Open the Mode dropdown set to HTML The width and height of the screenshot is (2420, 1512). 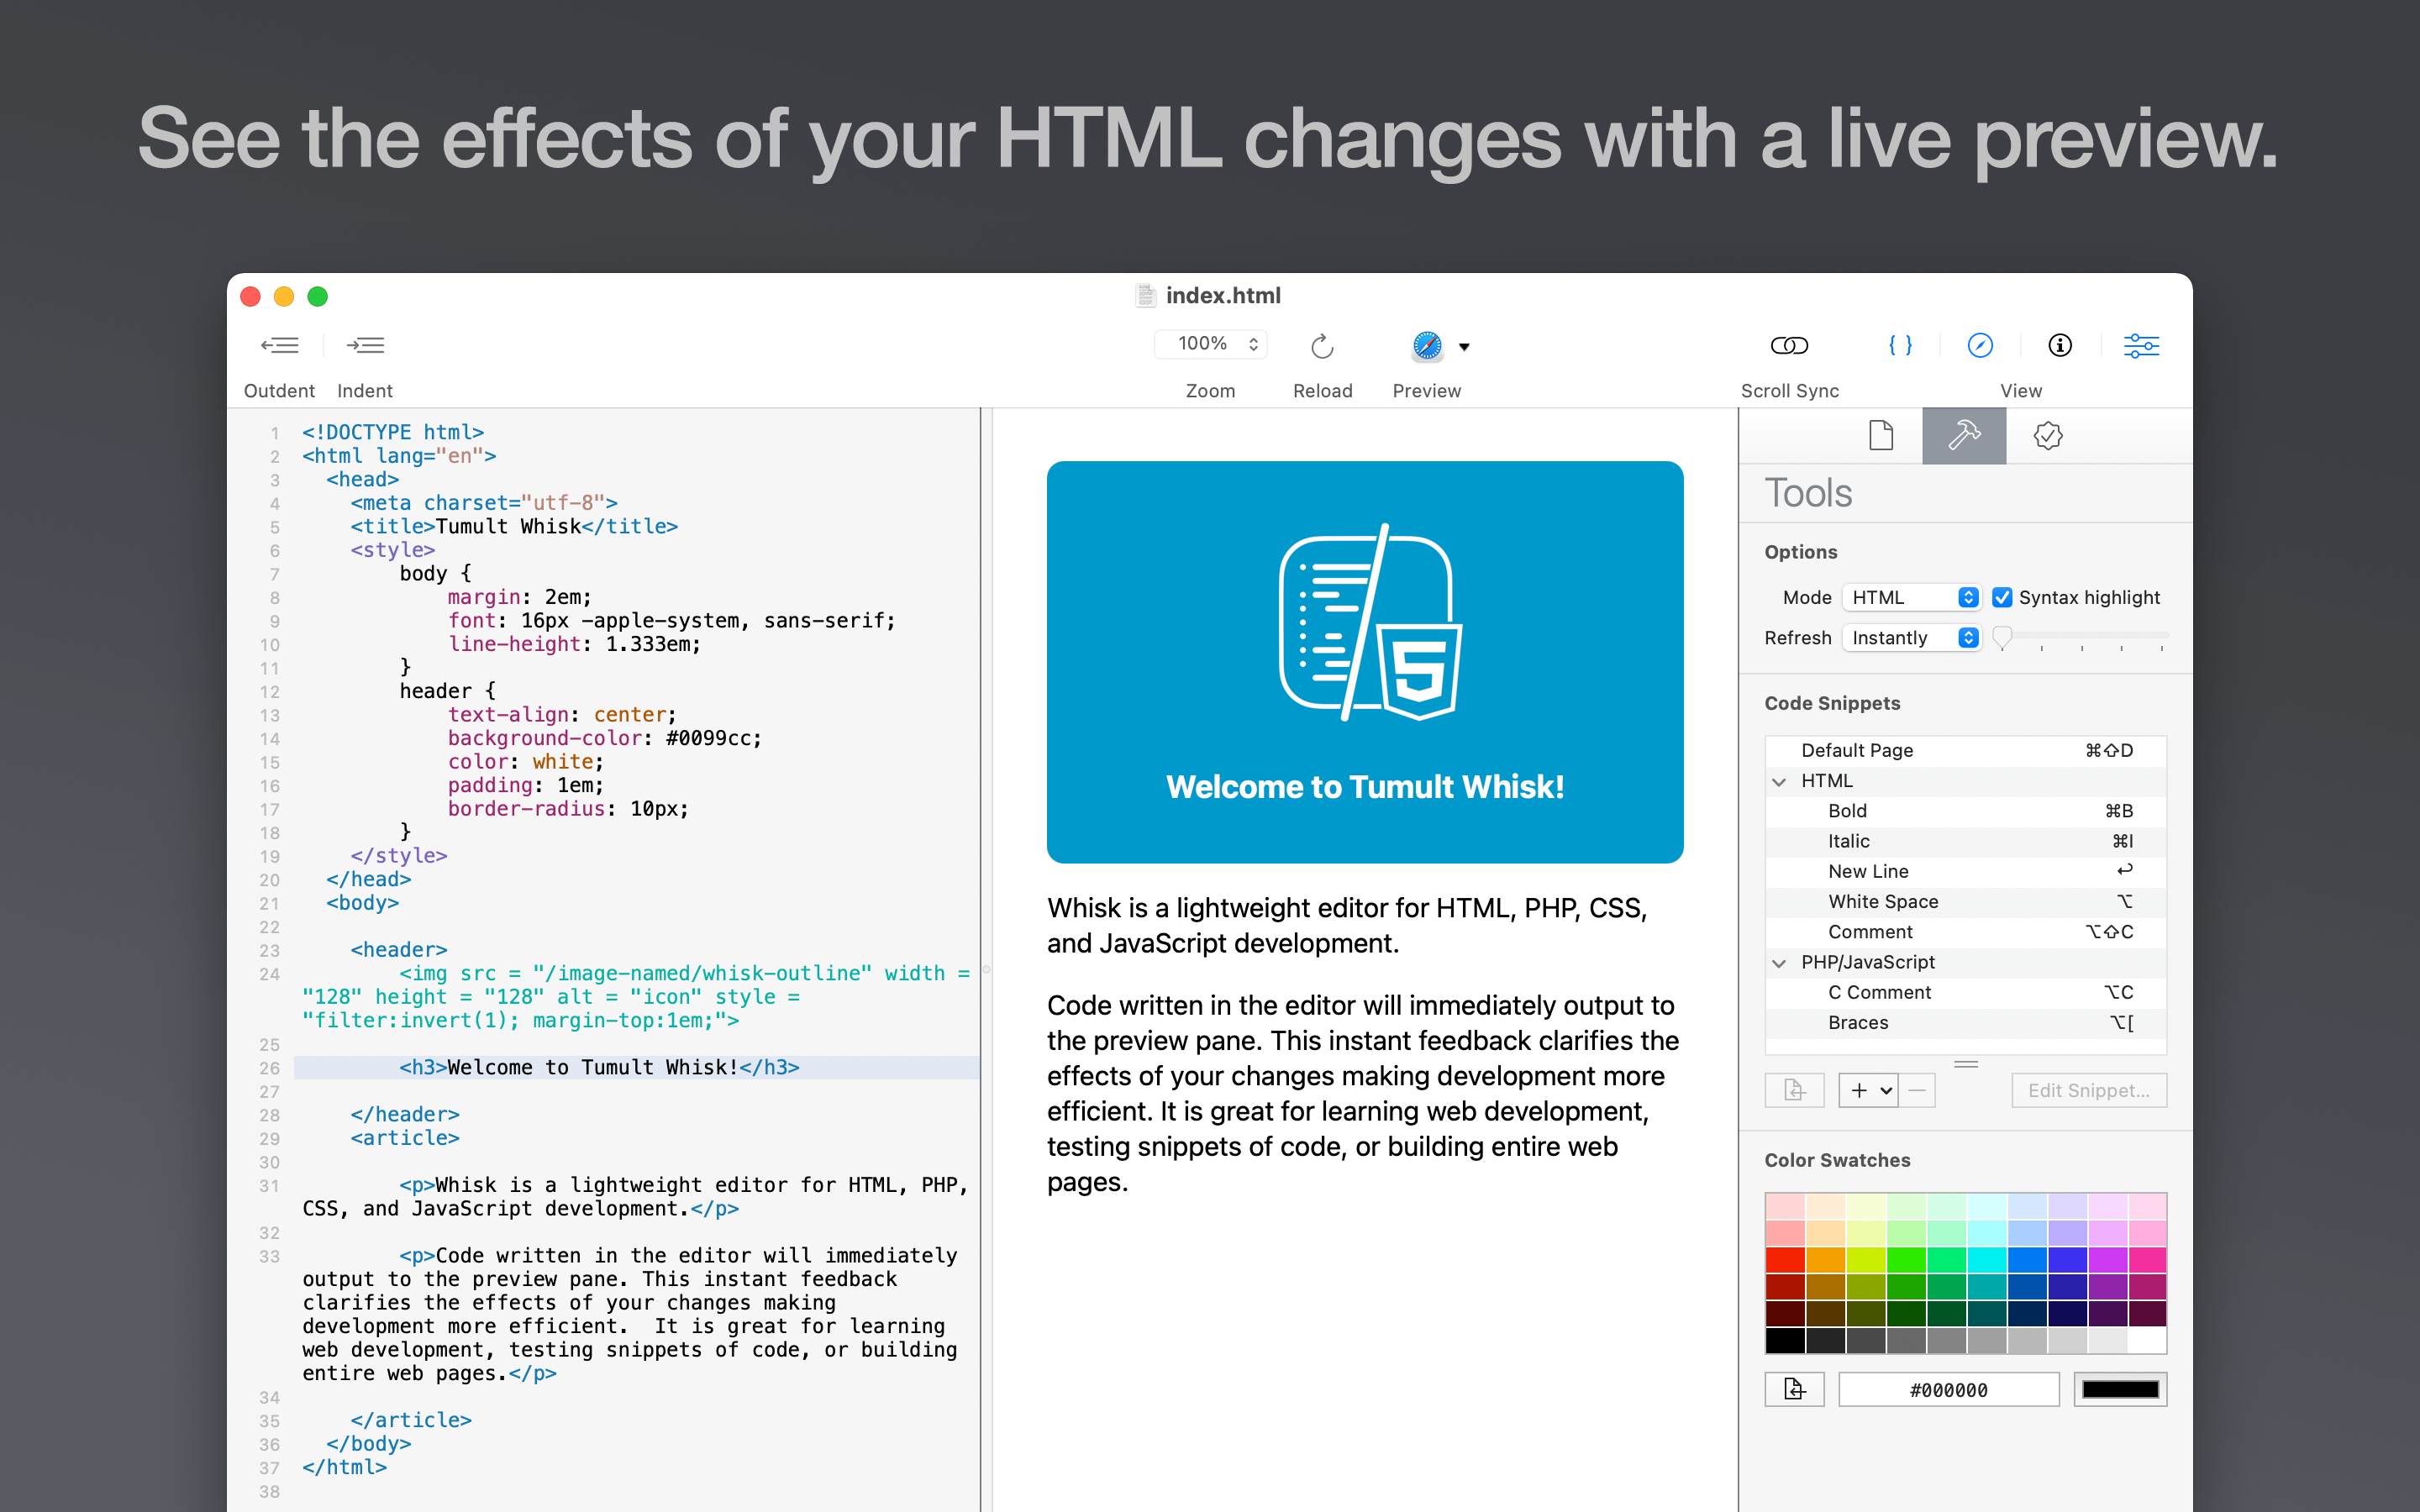click(x=1911, y=597)
